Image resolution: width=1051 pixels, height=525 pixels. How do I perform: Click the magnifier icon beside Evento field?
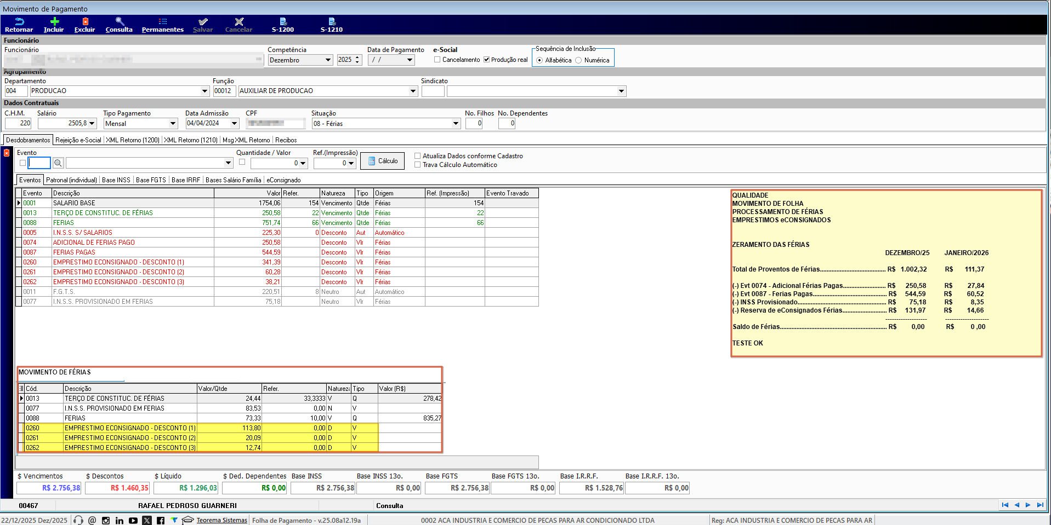point(58,163)
